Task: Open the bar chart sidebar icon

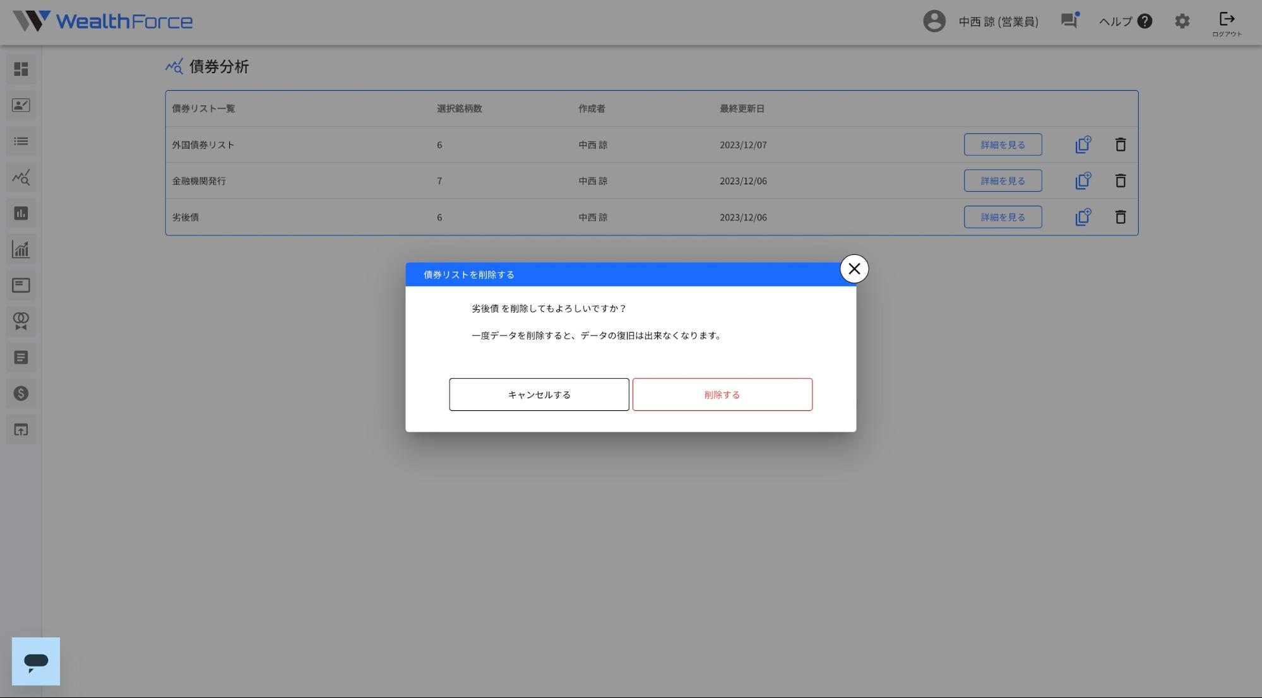Action: pos(21,213)
